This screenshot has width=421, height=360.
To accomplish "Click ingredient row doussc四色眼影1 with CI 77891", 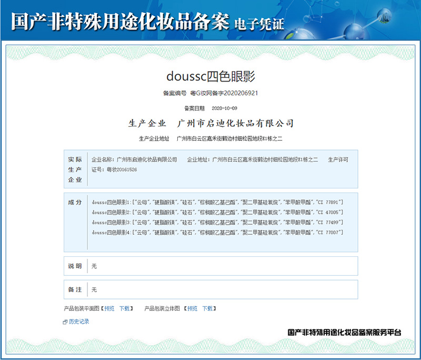I will pos(217,202).
